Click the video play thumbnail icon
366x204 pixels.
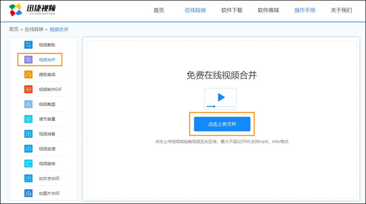pos(220,99)
